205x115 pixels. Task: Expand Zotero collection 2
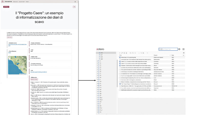click(97, 79)
